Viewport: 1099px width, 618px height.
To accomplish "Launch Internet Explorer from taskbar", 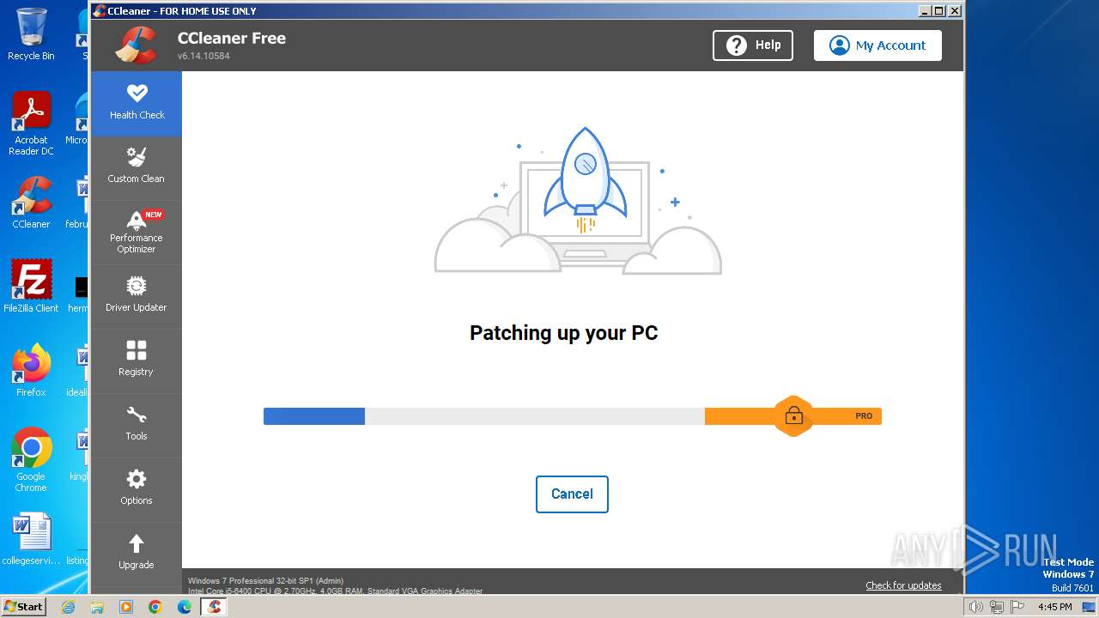I will tap(68, 607).
